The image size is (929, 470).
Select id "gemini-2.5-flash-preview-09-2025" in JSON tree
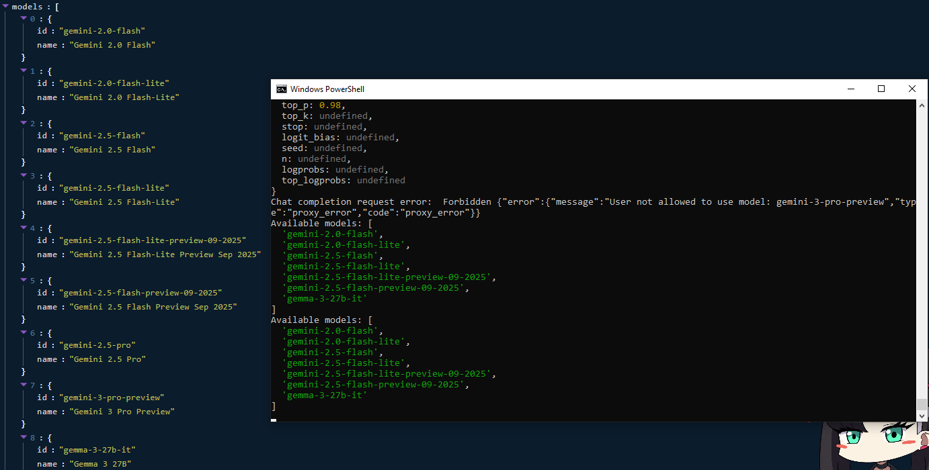(x=140, y=293)
